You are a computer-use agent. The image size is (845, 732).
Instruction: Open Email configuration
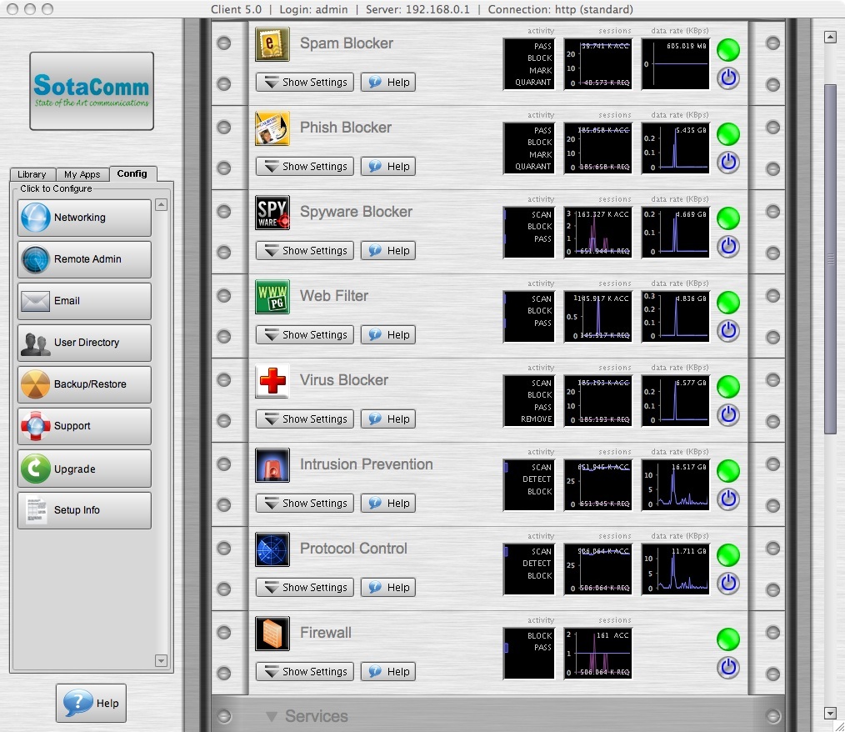pyautogui.click(x=85, y=301)
